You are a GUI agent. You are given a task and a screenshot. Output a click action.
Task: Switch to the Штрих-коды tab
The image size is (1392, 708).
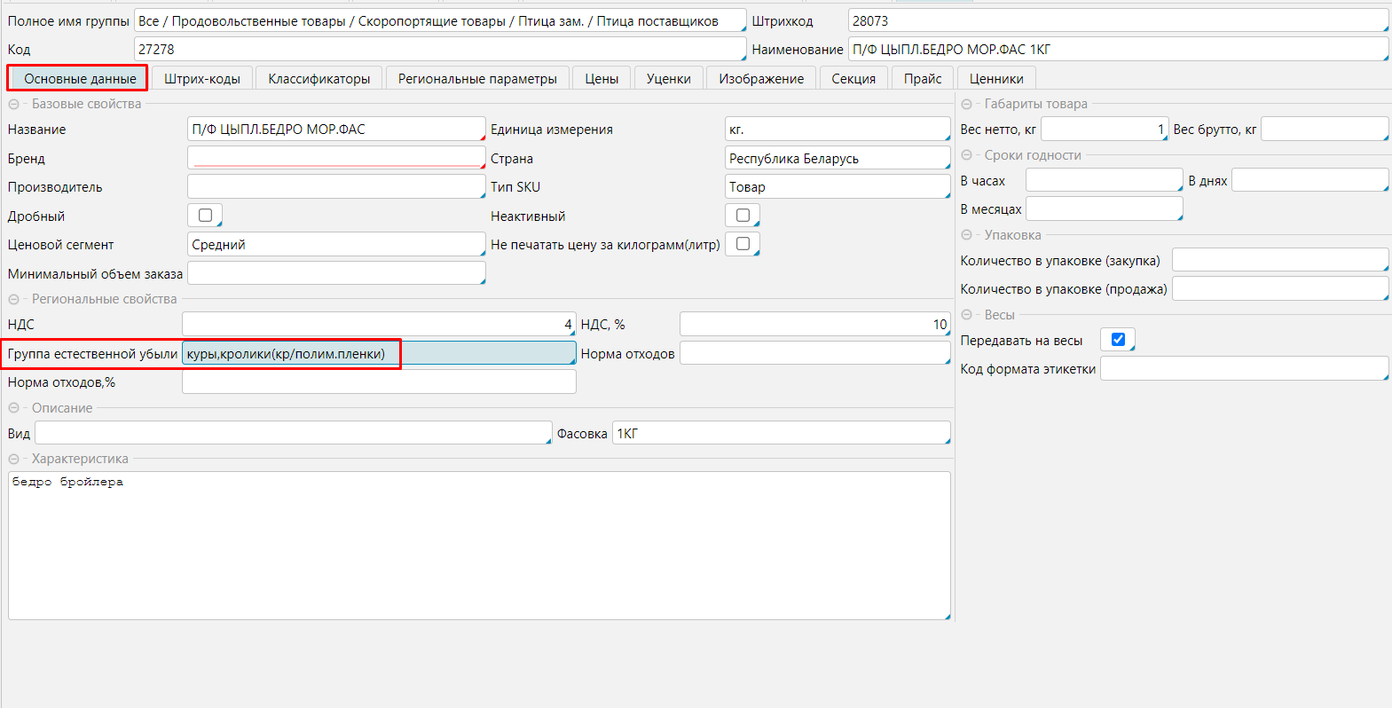pos(202,79)
